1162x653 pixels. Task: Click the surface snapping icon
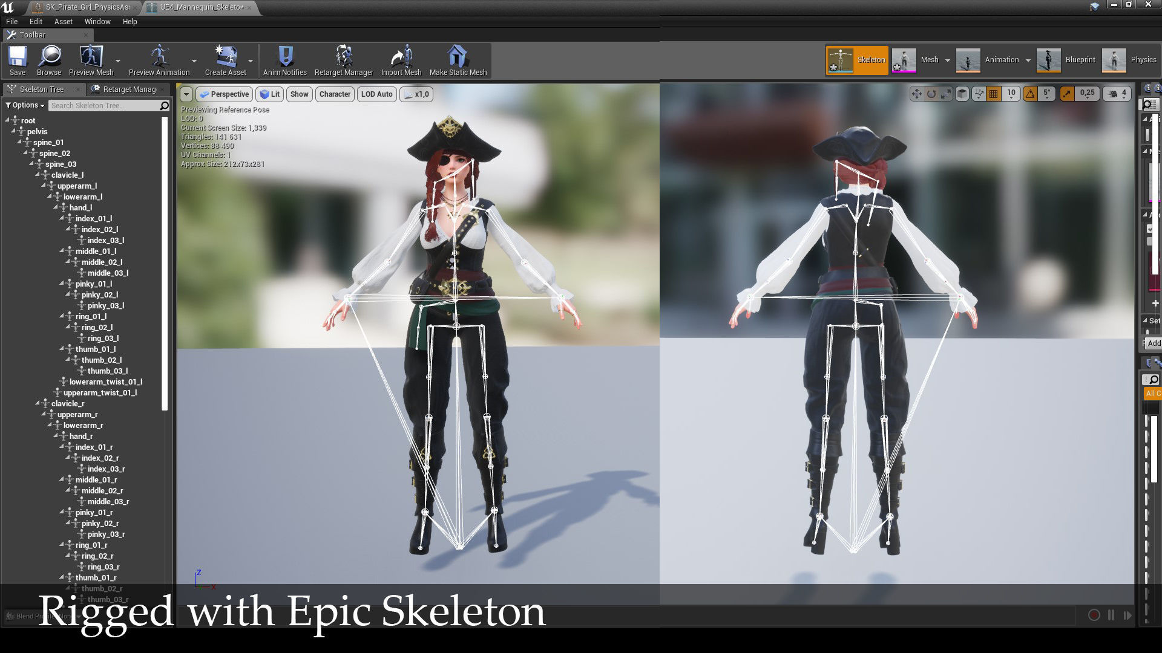coord(978,94)
